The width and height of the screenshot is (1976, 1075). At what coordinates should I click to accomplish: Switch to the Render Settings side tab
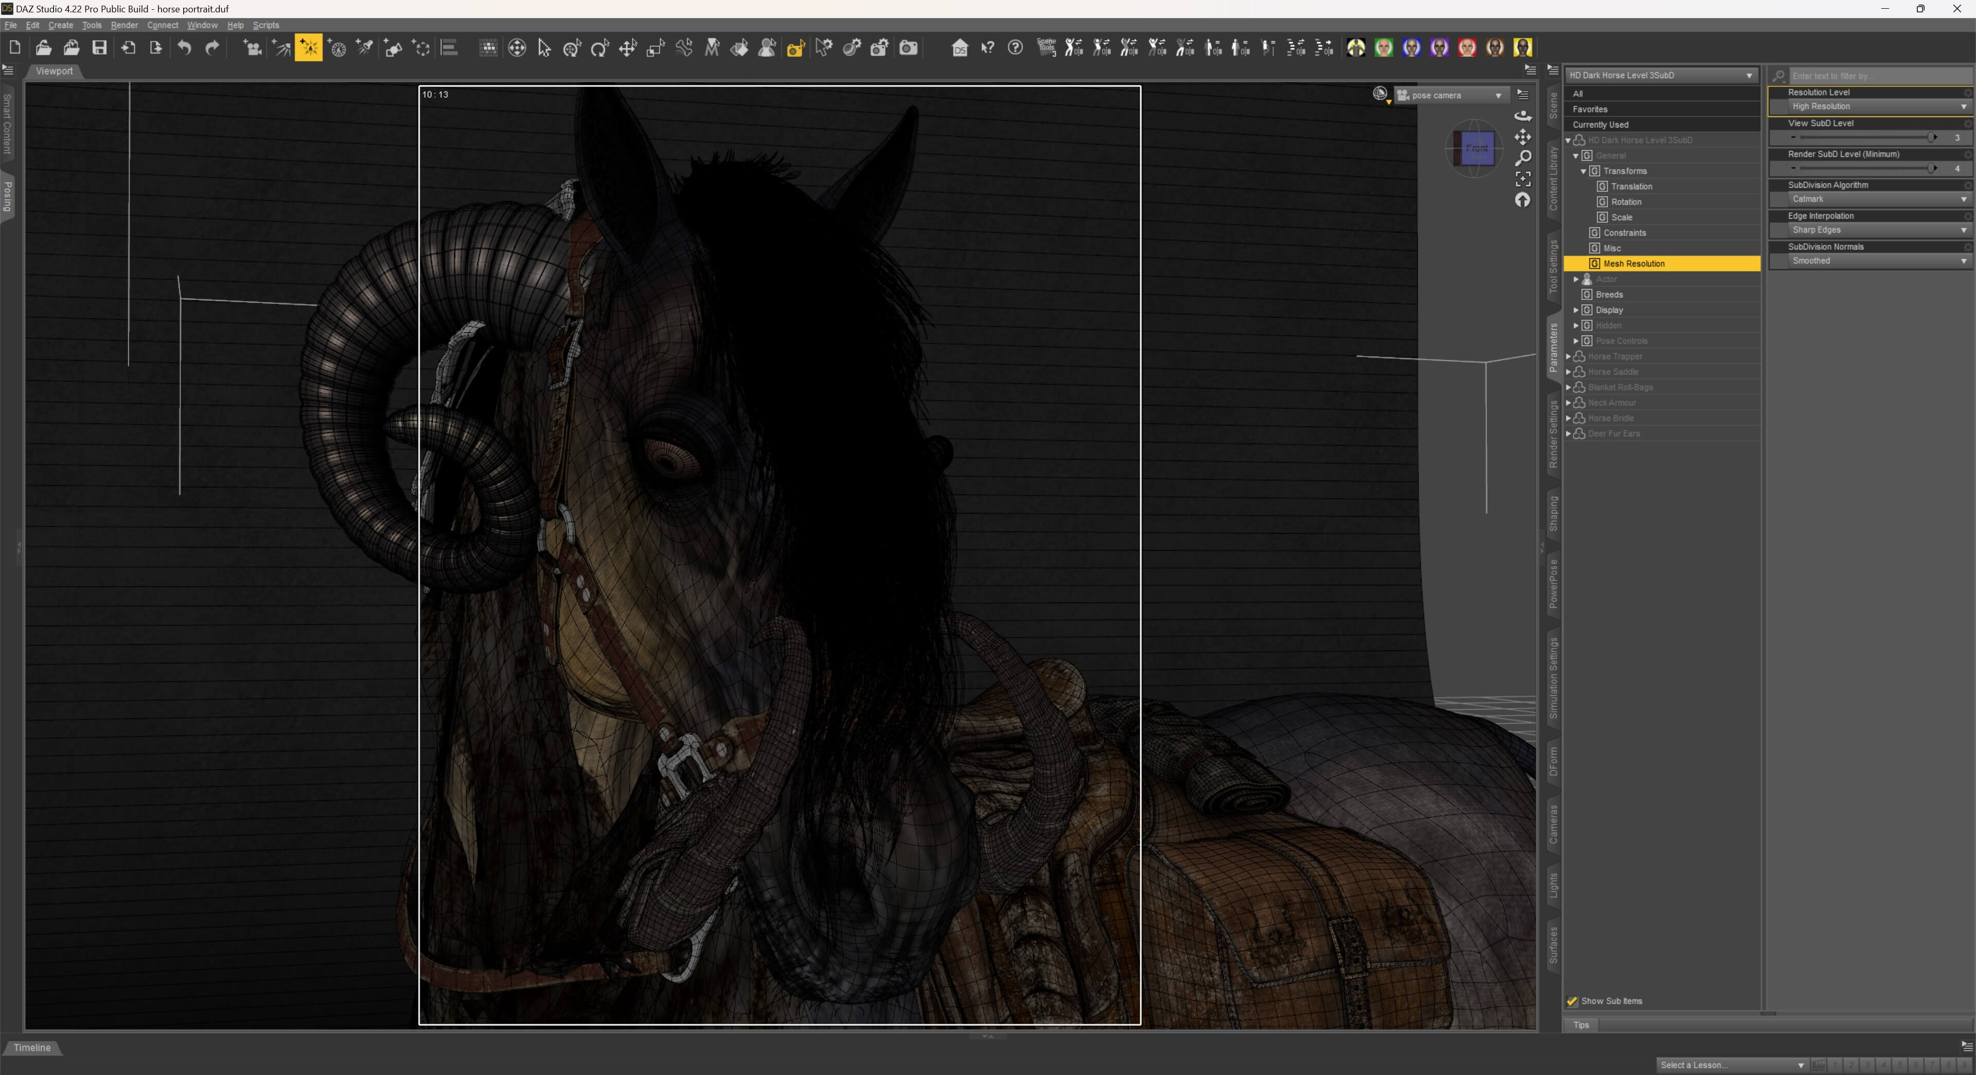point(1554,433)
